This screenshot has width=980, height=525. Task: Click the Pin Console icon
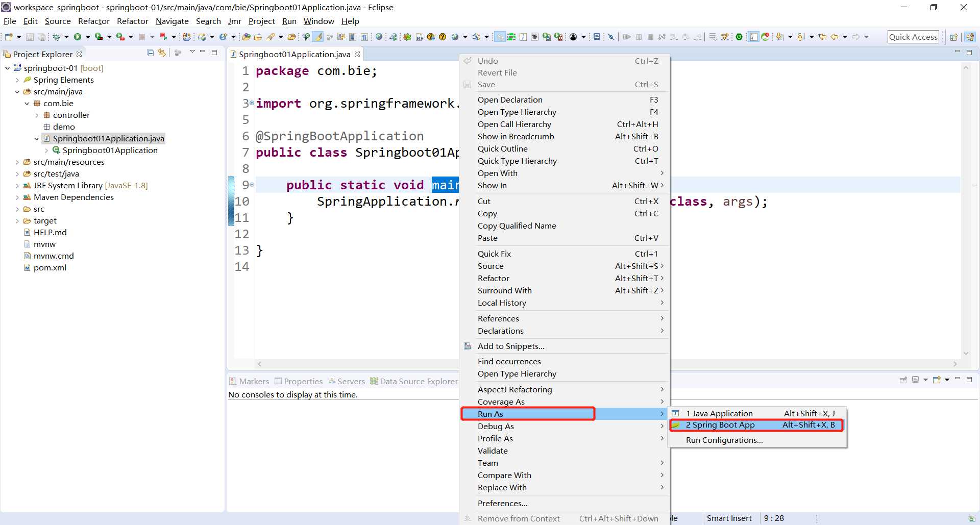click(x=903, y=380)
